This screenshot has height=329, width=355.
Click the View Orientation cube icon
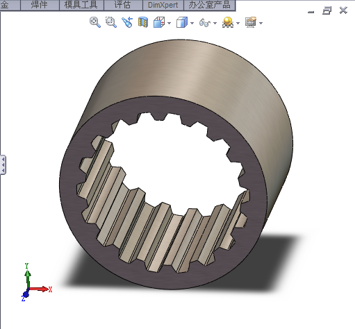pyautogui.click(x=159, y=22)
